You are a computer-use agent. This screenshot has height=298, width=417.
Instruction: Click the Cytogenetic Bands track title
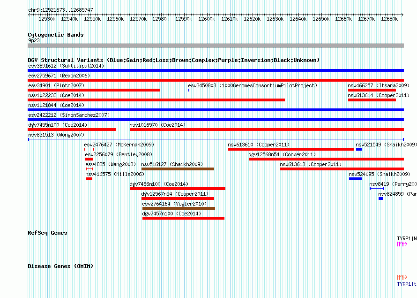pyautogui.click(x=56, y=35)
